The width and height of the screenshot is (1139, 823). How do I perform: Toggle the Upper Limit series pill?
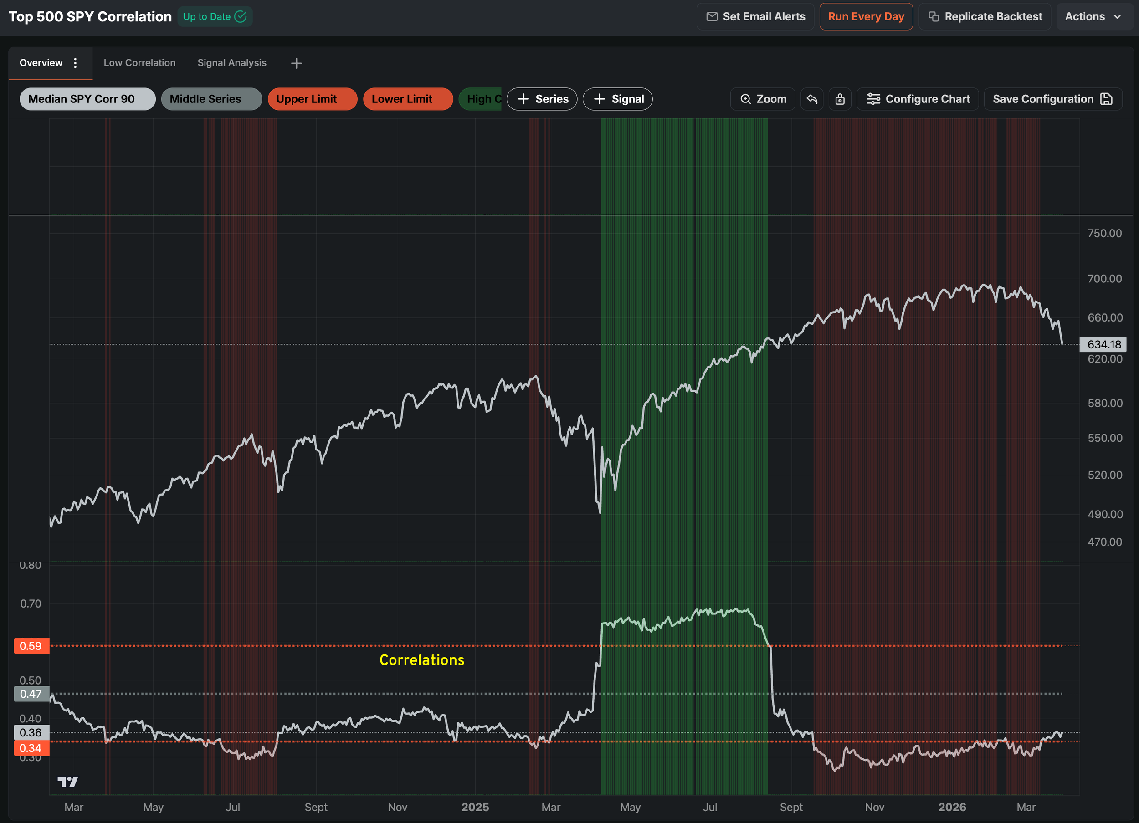point(312,99)
